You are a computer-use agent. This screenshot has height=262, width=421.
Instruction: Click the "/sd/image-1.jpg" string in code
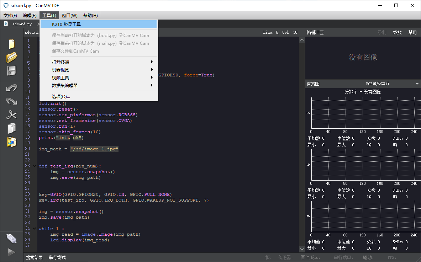tap(94, 149)
